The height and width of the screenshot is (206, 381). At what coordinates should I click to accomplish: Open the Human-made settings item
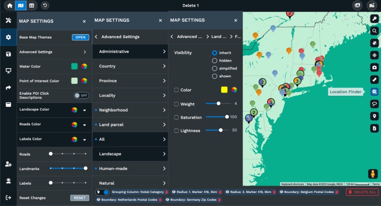point(130,169)
